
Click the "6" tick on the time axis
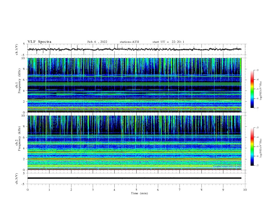(x=158, y=190)
